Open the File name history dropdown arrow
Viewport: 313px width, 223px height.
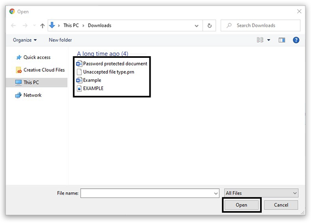coord(216,193)
